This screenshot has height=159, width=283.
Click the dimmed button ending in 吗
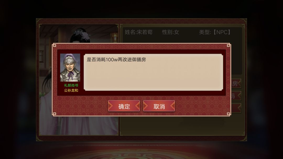click(x=236, y=96)
